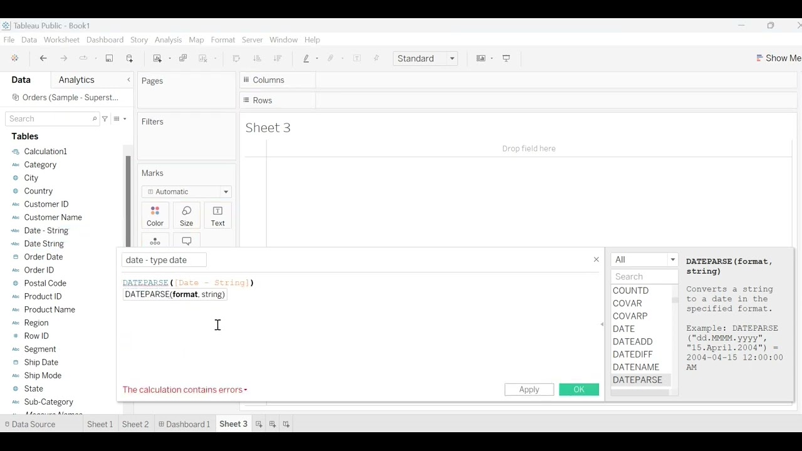Select the Date - String field
802x451 pixels.
tap(46, 231)
